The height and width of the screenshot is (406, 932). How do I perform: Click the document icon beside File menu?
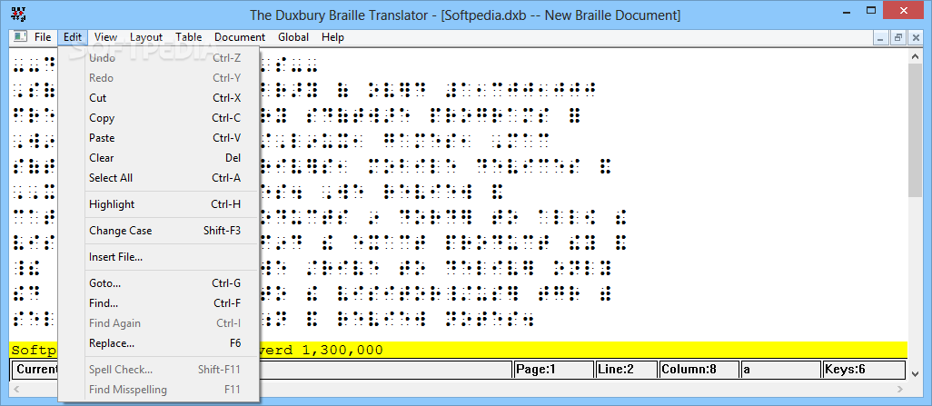point(21,37)
